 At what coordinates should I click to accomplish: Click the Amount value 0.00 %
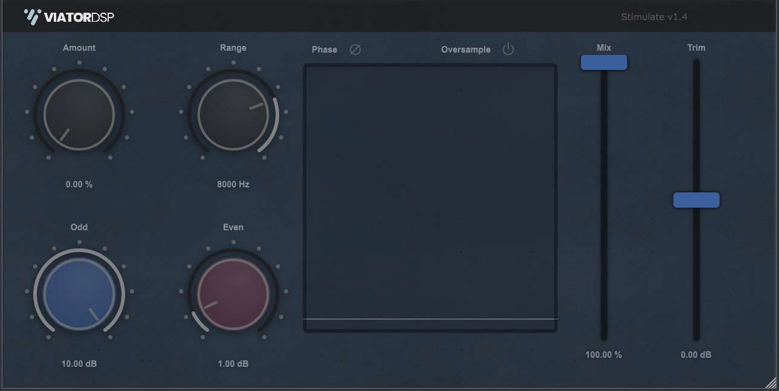(x=79, y=184)
